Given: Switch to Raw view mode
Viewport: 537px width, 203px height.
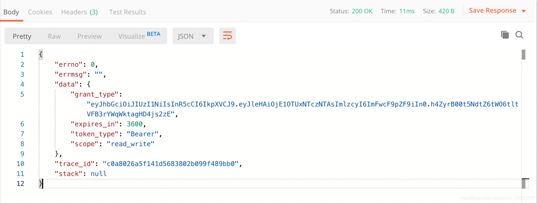Looking at the screenshot, I should coord(54,36).
